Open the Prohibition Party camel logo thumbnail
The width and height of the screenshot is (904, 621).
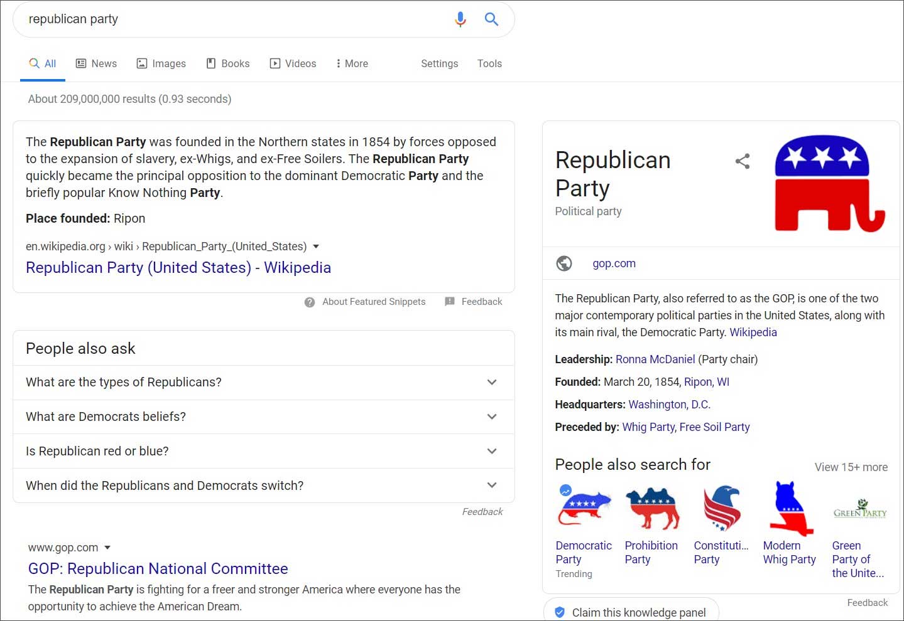(x=653, y=508)
